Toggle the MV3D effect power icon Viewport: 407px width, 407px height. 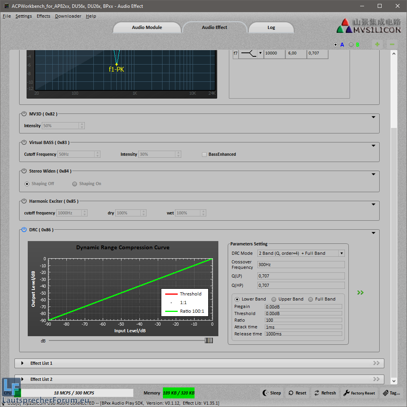[x=24, y=114]
